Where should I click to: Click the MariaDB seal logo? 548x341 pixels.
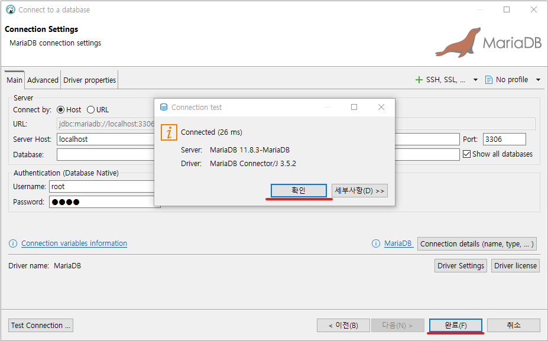pos(458,43)
